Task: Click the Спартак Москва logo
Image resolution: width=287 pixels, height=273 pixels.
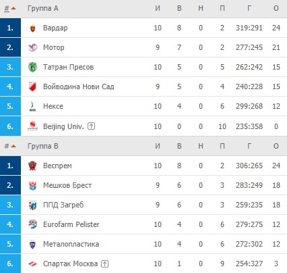Action: (x=32, y=264)
